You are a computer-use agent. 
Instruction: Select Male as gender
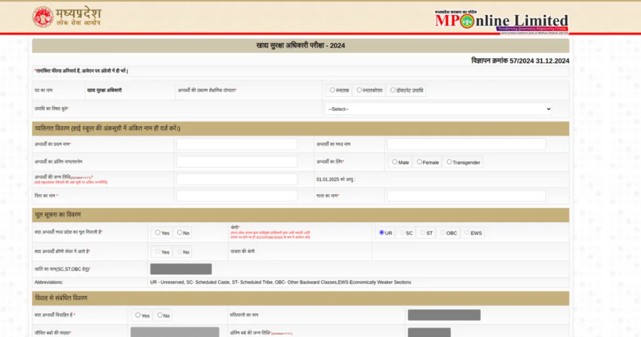394,162
